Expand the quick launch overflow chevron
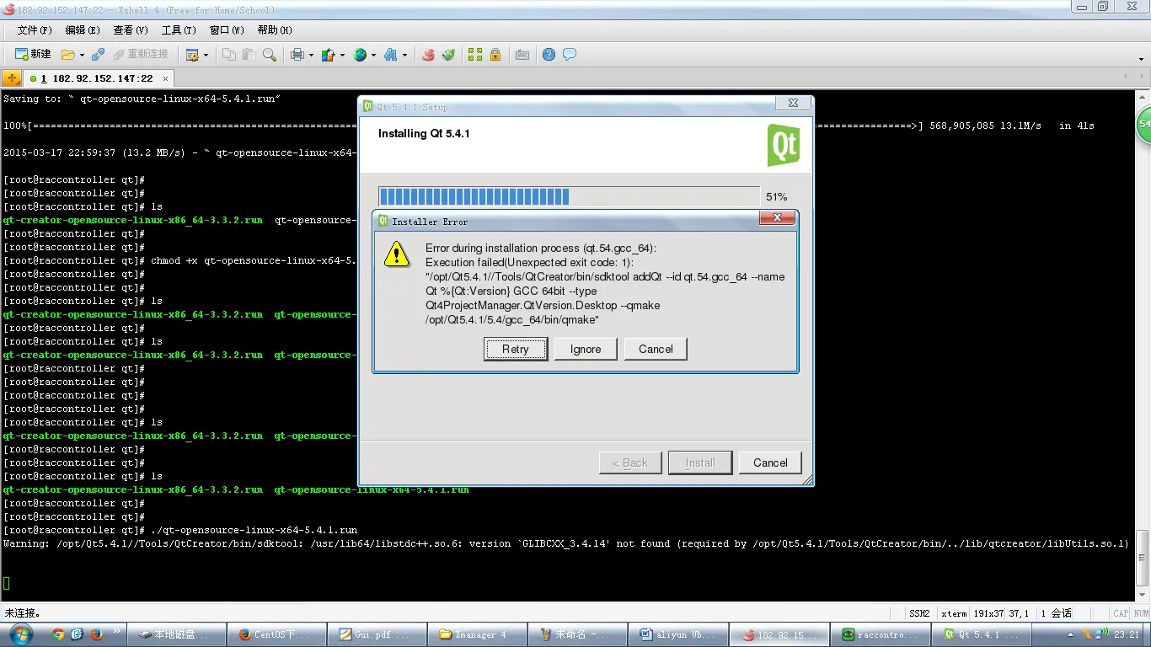1151x647 pixels. point(117,630)
